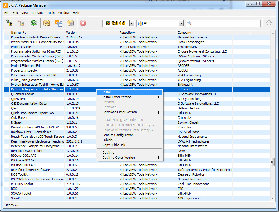Image resolution: width=279 pixels, height=212 pixels.
Task: Select the Product Name package row
Action: 137,47
